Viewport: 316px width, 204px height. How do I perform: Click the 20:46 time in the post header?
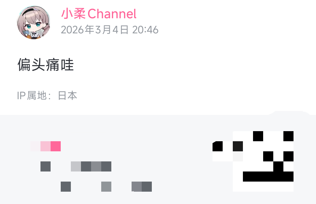pos(145,30)
